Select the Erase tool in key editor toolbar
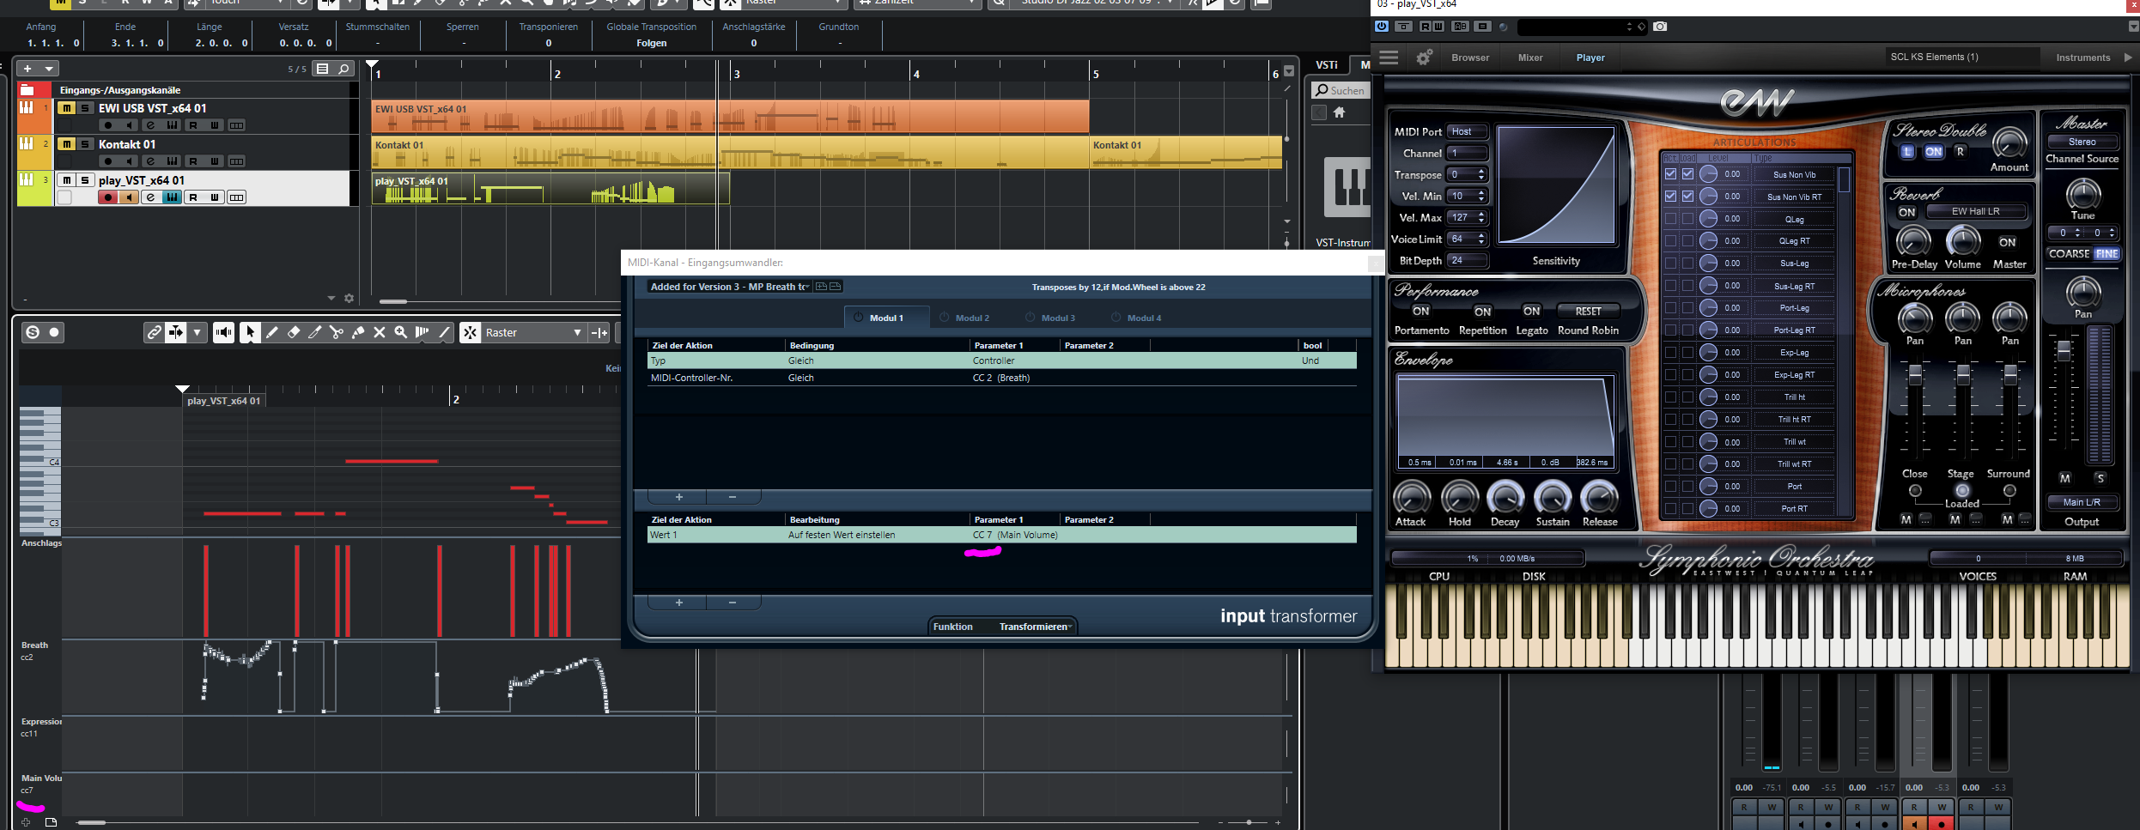2140x830 pixels. pyautogui.click(x=294, y=333)
